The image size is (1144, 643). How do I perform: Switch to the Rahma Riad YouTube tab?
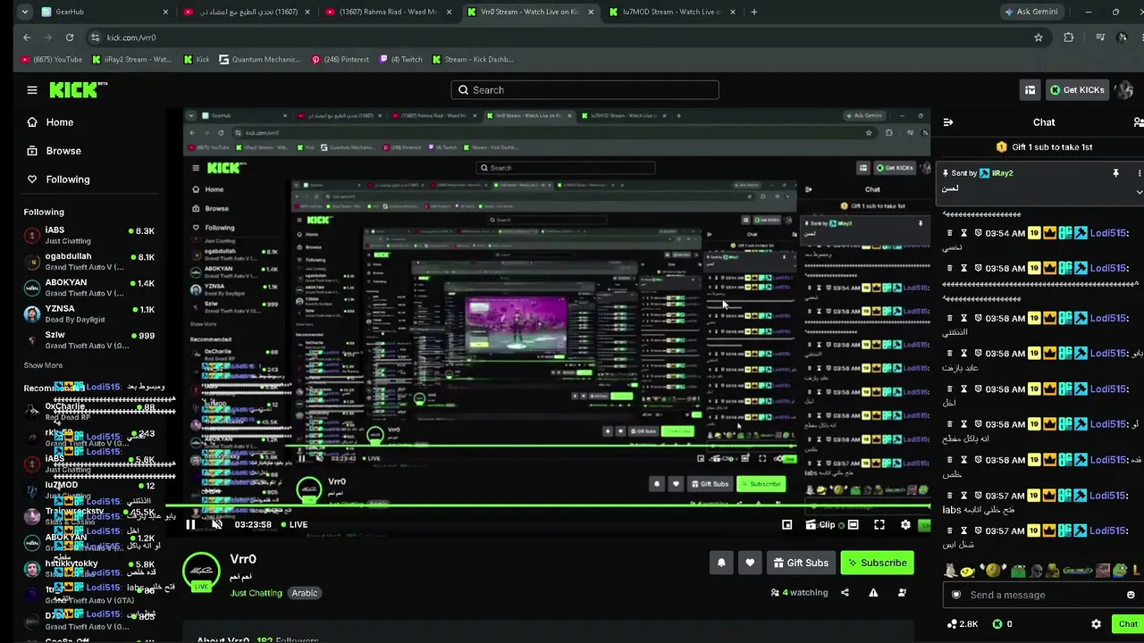(x=389, y=13)
